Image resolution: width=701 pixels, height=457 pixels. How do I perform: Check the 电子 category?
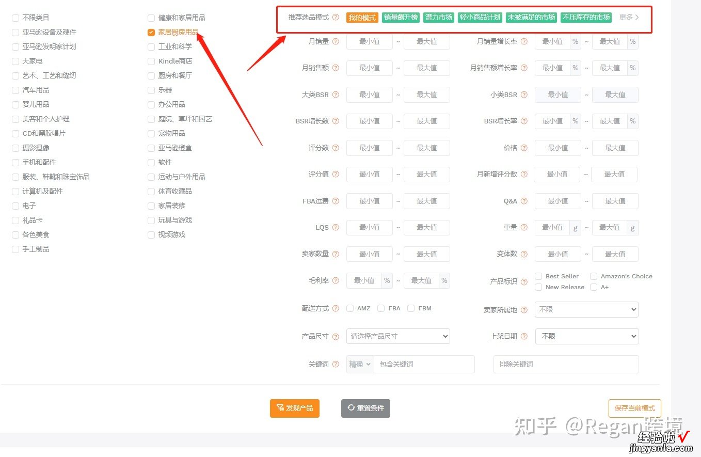[15, 206]
